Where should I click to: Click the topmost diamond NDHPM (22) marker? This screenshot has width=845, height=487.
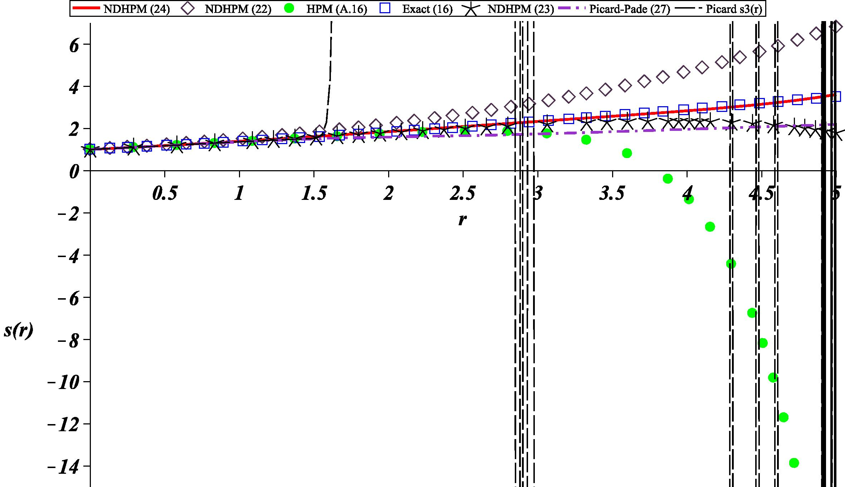click(x=835, y=27)
